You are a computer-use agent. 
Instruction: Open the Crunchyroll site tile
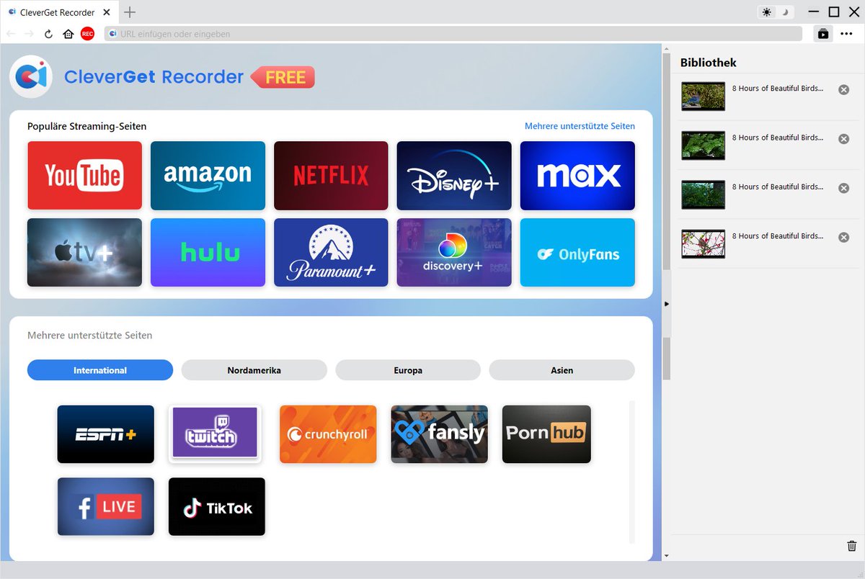328,434
